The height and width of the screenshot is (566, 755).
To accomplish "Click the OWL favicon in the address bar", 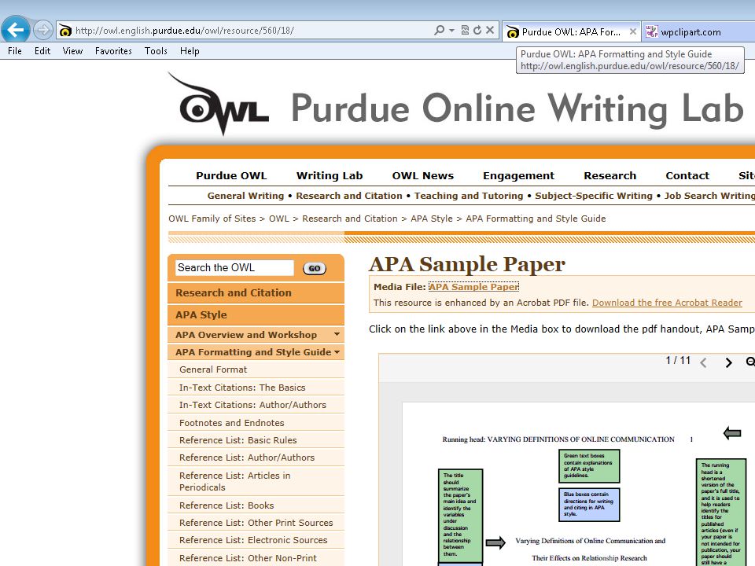I will click(x=65, y=31).
